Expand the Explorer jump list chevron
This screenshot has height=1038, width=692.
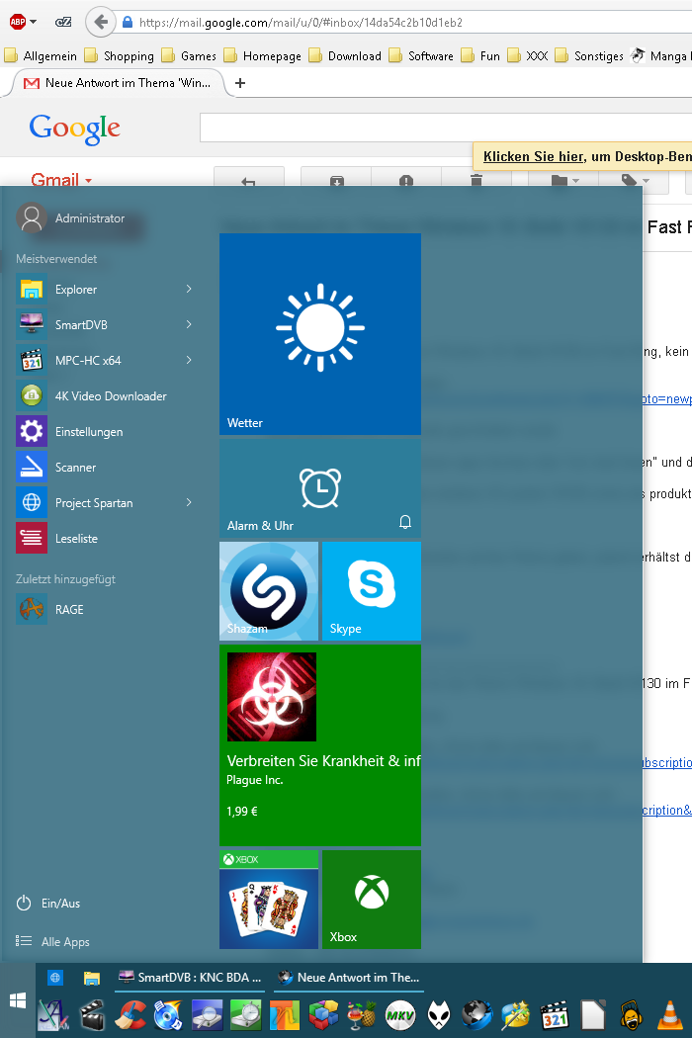[x=189, y=290]
